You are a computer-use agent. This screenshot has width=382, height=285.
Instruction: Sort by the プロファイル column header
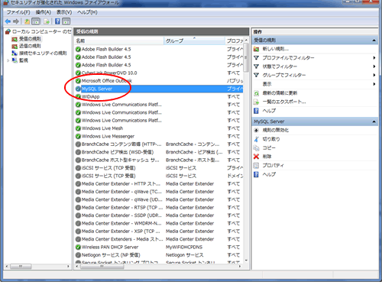pos(235,40)
